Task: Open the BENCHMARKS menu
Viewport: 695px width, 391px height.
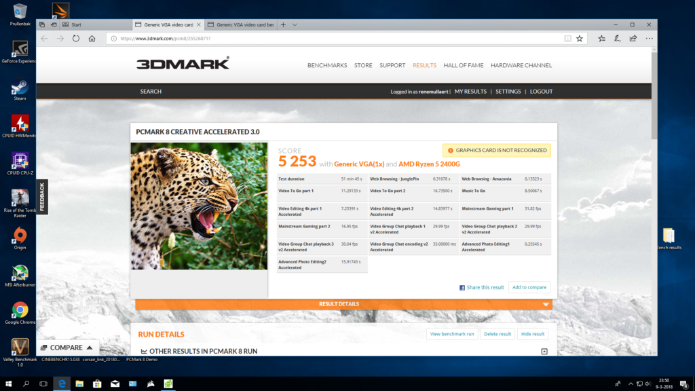Action: [327, 65]
